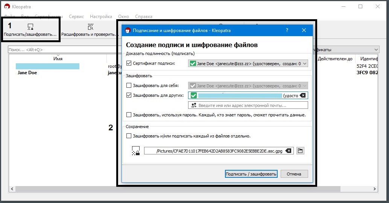
Task: Clear the recipient certificate entry
Action: pyautogui.click(x=302, y=95)
